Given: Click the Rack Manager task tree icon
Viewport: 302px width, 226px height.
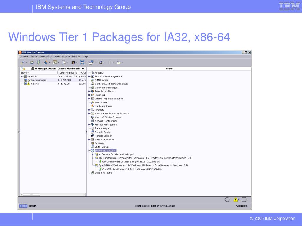Looking at the screenshot, I should click(93, 128).
